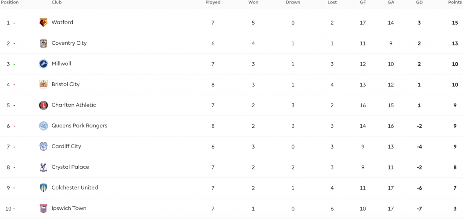The image size is (463, 219).
Task: Click the Queens Park Rangers badge
Action: click(x=43, y=126)
